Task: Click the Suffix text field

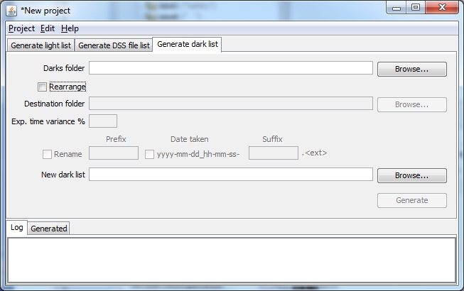Action: click(x=274, y=153)
